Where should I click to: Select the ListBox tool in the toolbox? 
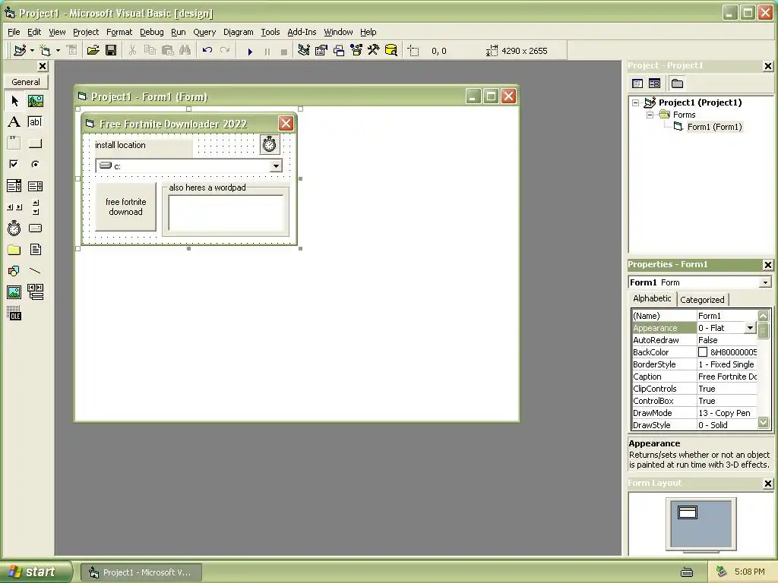(x=35, y=186)
